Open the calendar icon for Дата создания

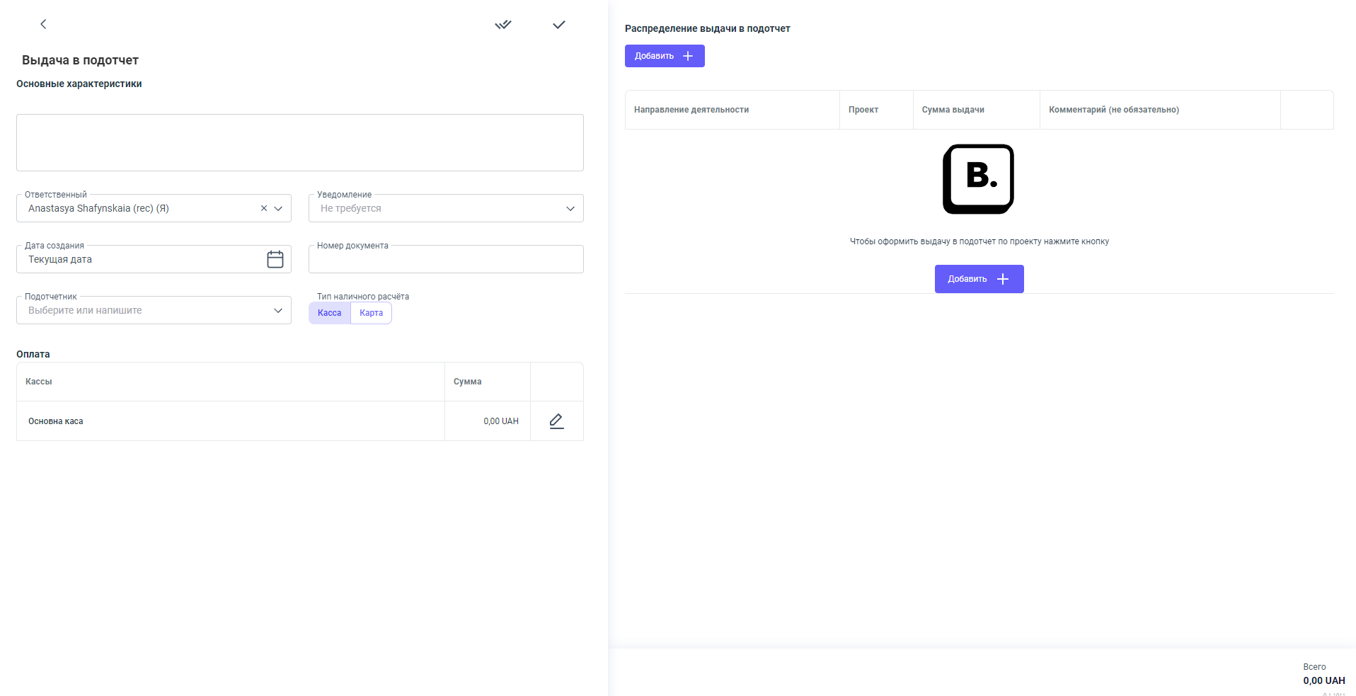click(x=275, y=259)
